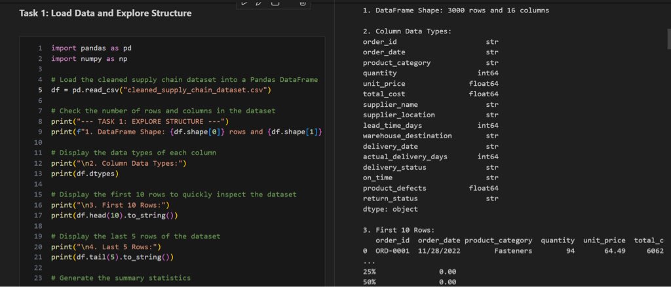
Task: Click the 11/28/2022 date in the output
Action: tap(439, 251)
